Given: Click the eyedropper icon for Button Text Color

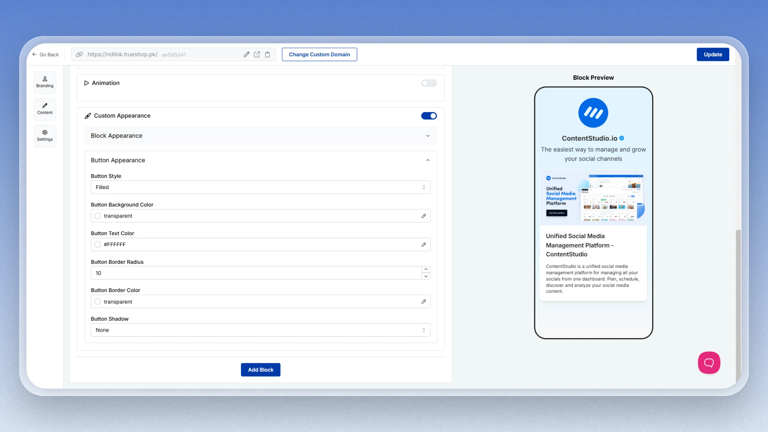Looking at the screenshot, I should coord(424,245).
